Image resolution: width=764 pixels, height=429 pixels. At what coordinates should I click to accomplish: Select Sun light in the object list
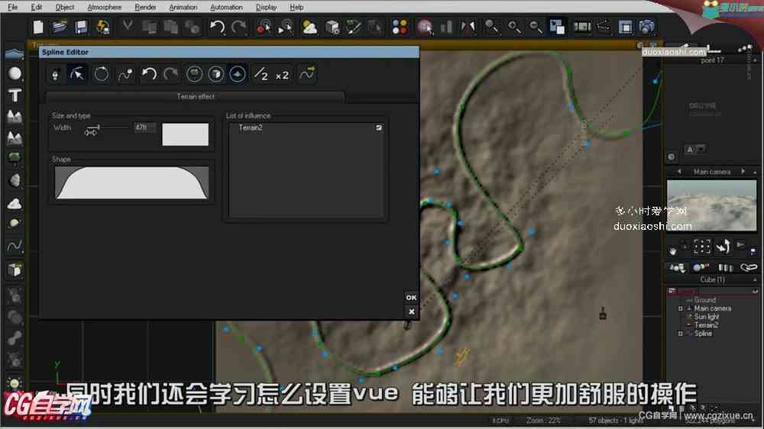coord(707,317)
